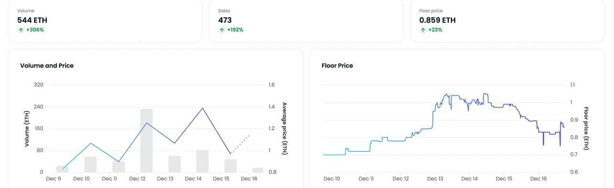This screenshot has height=188, width=614.
Task: Click the Dec 11 volume bar
Action: pyautogui.click(x=118, y=167)
